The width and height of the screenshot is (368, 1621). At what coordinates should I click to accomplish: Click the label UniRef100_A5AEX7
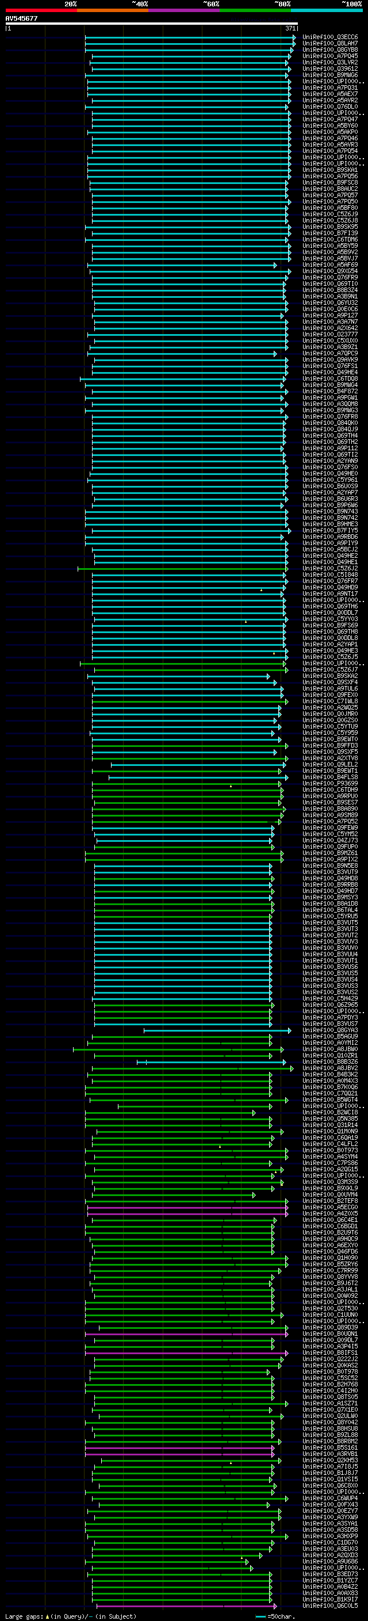[330, 94]
